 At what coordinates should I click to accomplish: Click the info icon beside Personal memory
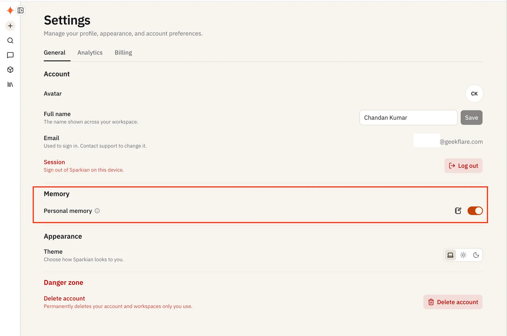point(97,211)
